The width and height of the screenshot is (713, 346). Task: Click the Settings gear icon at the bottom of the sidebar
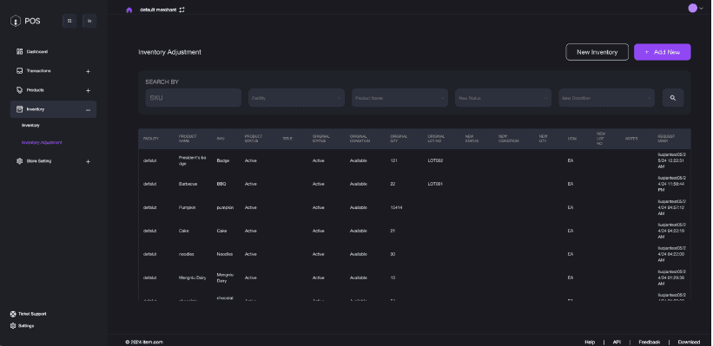13,325
